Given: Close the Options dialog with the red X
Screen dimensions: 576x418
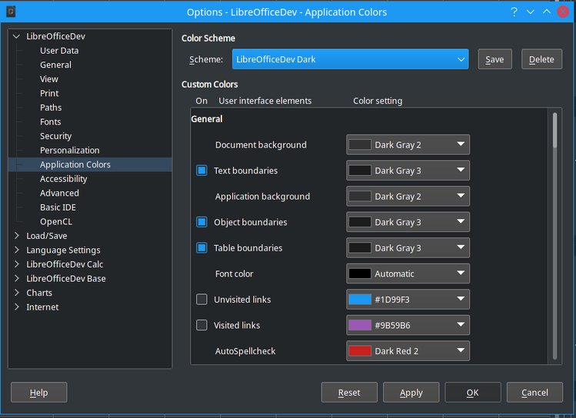Looking at the screenshot, I should point(563,12).
